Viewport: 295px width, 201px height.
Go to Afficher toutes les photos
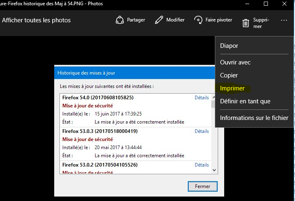pos(36,20)
